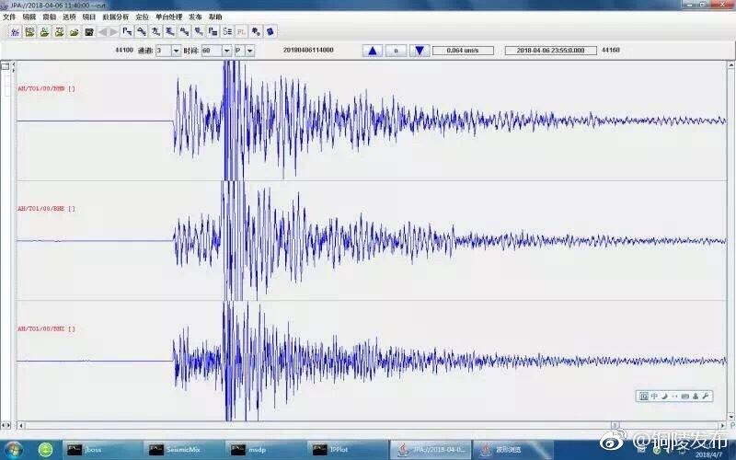Image resolution: width=736 pixels, height=460 pixels.
Task: Click the '20180406114000' timestamp text
Action: pos(308,50)
